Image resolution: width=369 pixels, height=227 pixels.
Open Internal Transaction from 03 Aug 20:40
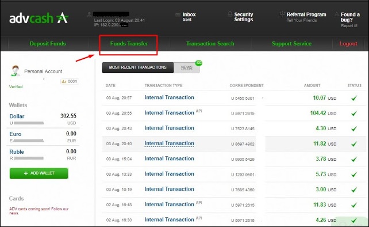pyautogui.click(x=169, y=143)
